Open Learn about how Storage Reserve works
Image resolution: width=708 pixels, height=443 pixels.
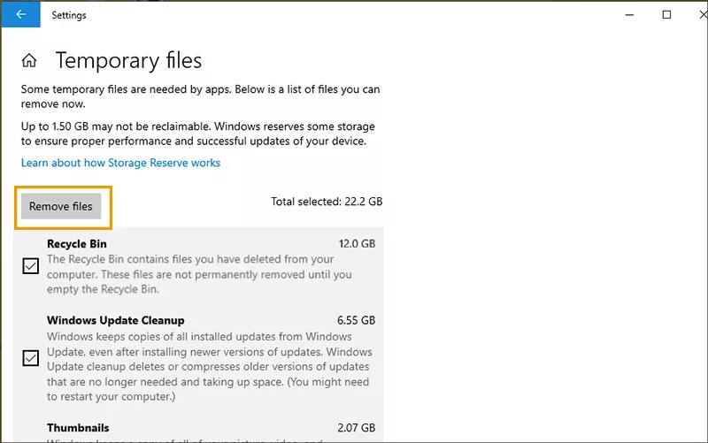(120, 163)
